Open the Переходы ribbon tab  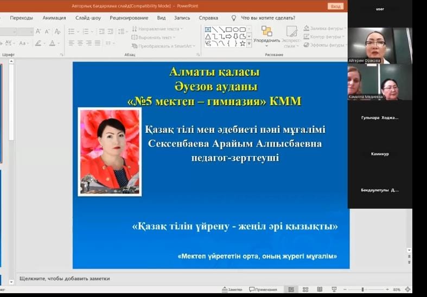point(21,18)
